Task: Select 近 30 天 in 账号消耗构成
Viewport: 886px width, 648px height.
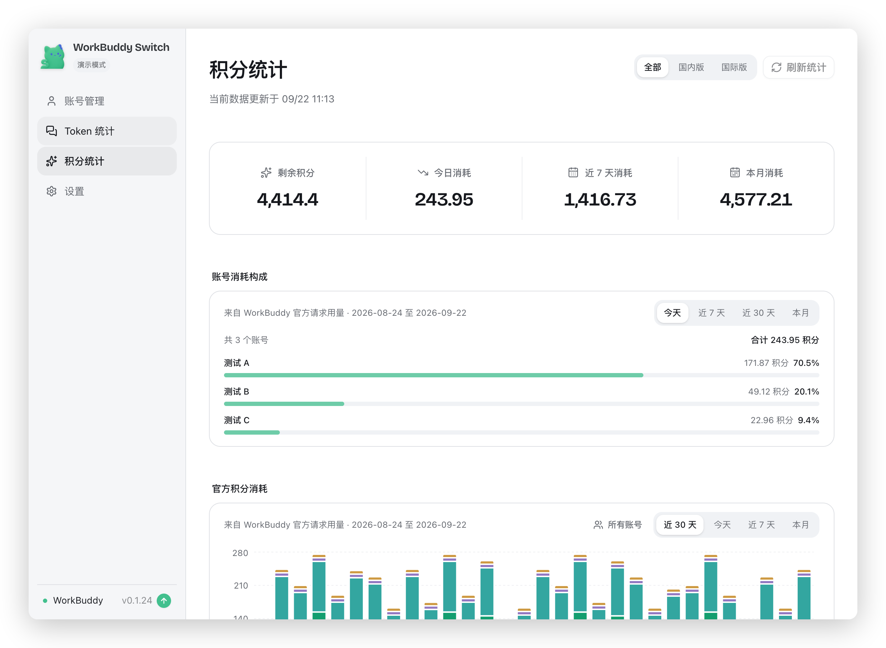Action: point(759,313)
